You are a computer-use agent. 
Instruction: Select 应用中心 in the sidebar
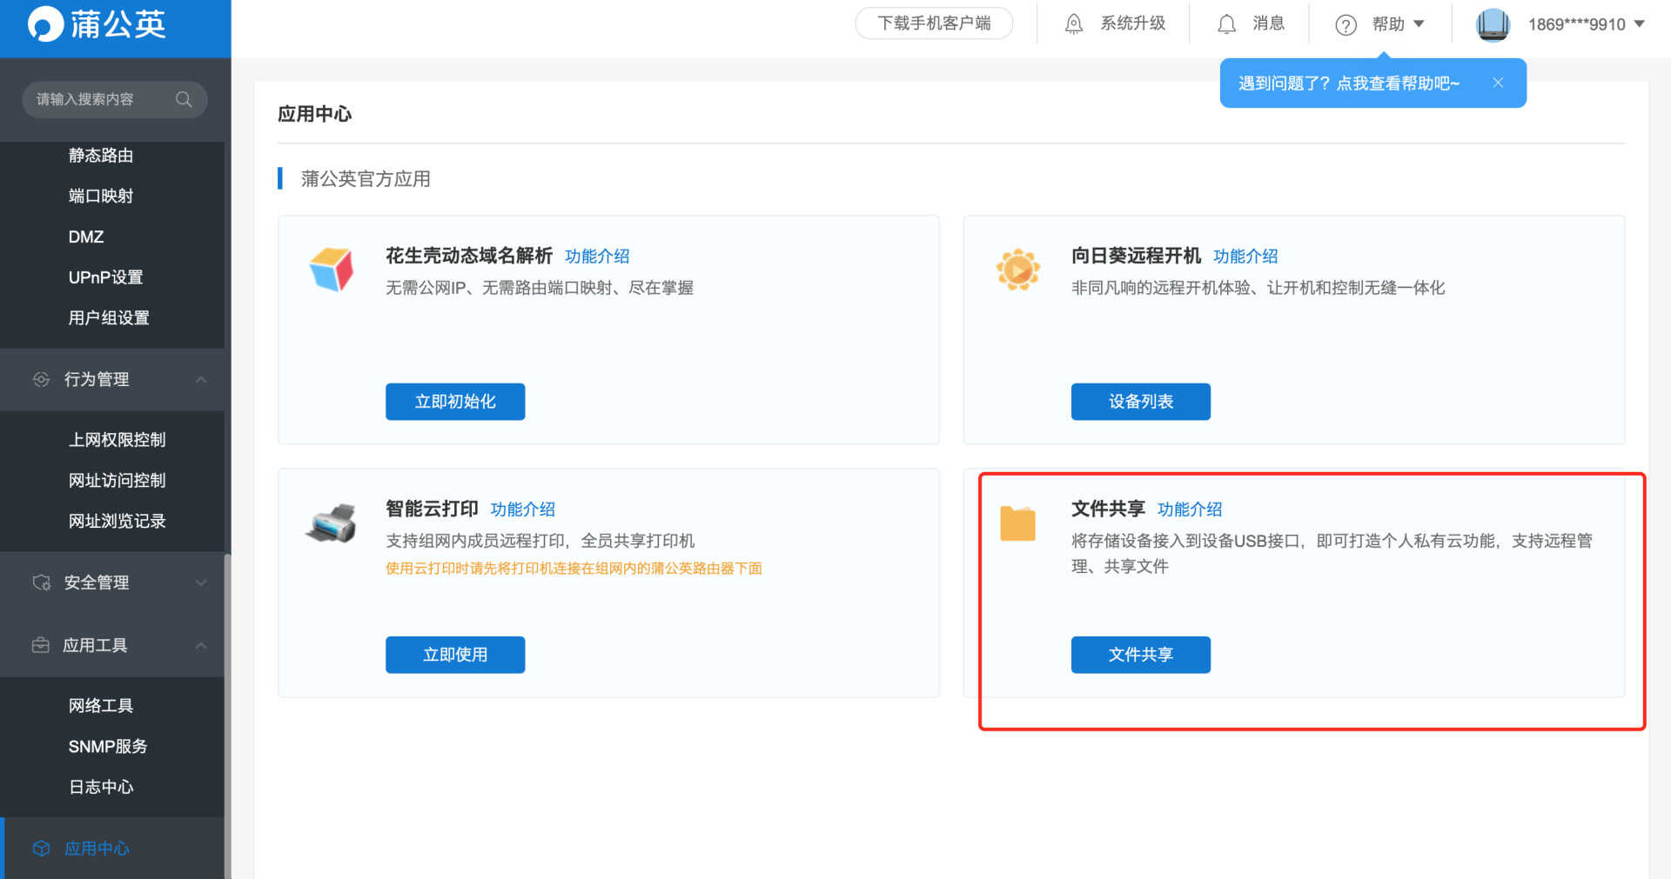(97, 849)
